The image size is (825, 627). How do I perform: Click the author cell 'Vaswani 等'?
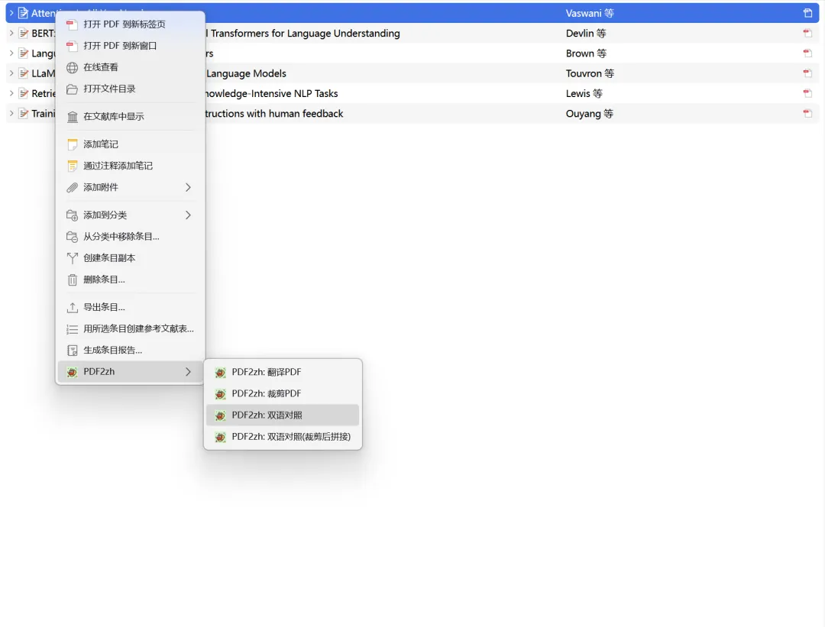point(590,13)
